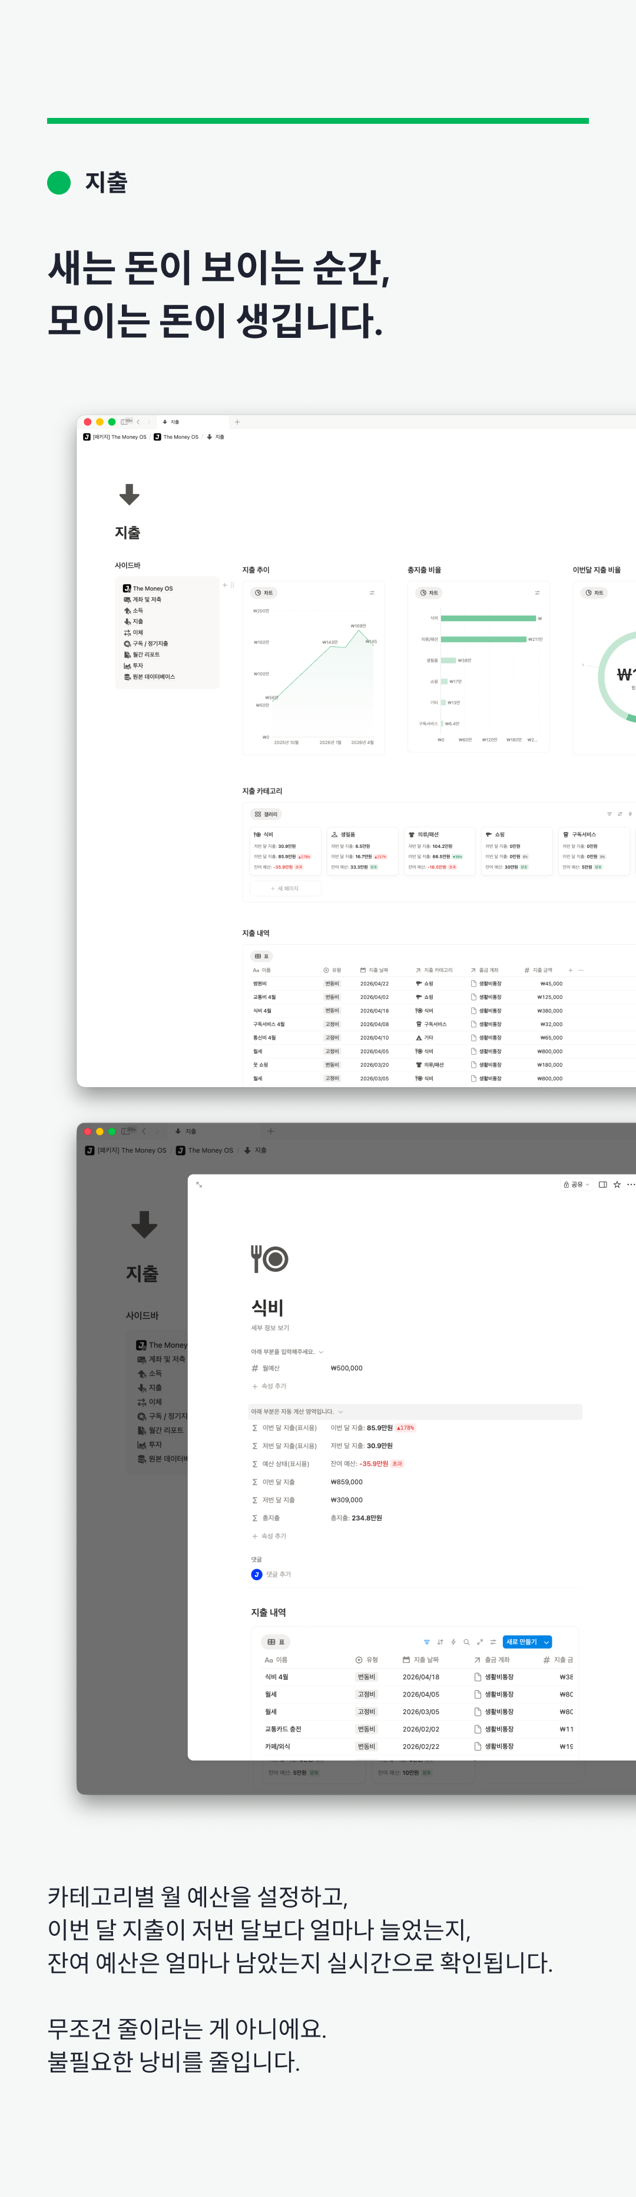The height and width of the screenshot is (2197, 636).
Task: Click the blue filter icon in 식비 지출 내역 toolbar
Action: (426, 1642)
